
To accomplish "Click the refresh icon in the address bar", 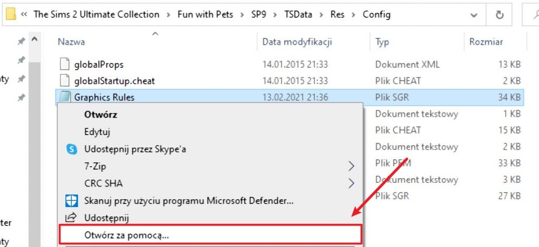I will pyautogui.click(x=499, y=15).
